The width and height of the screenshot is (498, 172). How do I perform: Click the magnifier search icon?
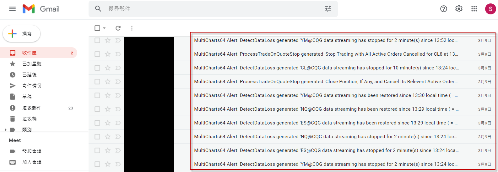point(98,9)
